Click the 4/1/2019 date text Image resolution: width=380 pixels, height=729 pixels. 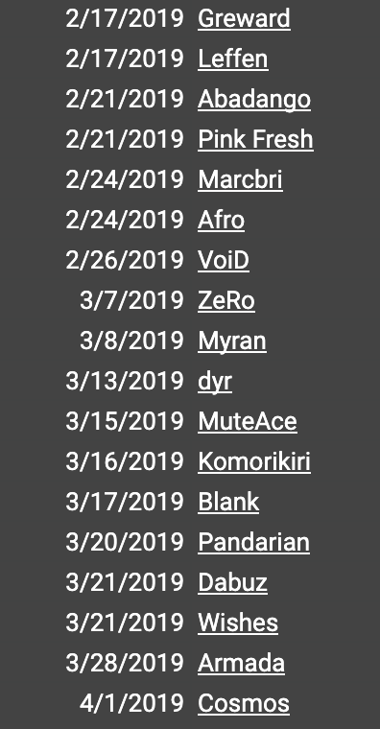click(132, 703)
